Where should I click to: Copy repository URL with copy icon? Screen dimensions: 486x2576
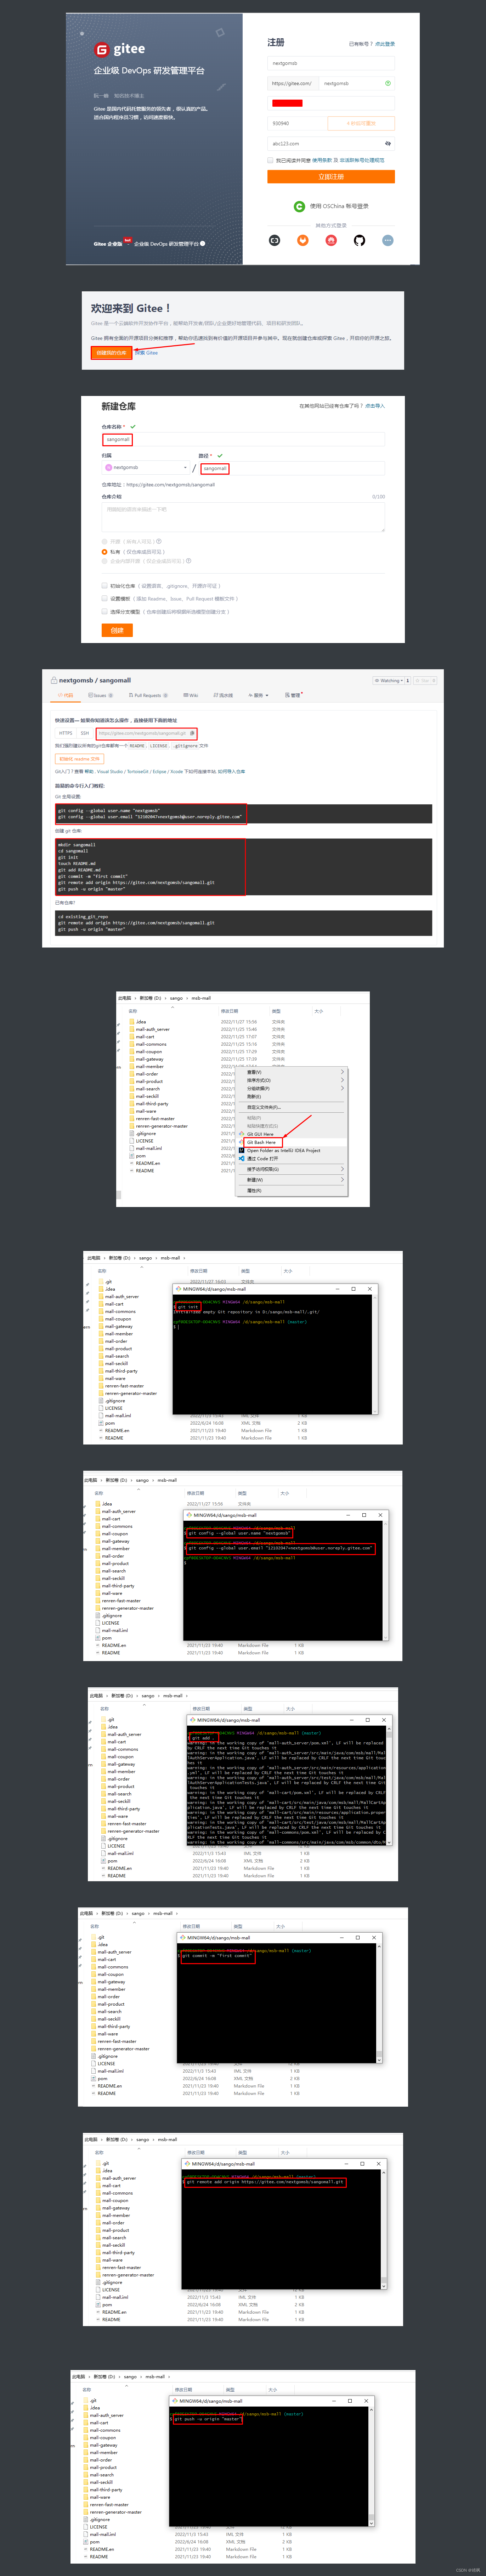click(192, 733)
